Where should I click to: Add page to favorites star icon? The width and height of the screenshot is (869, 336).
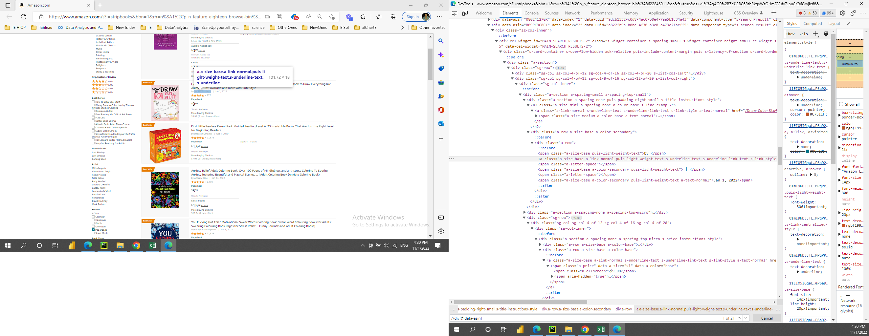point(332,16)
